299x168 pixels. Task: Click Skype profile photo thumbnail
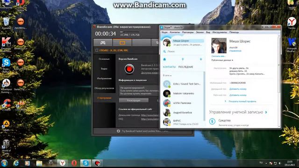[219, 46]
